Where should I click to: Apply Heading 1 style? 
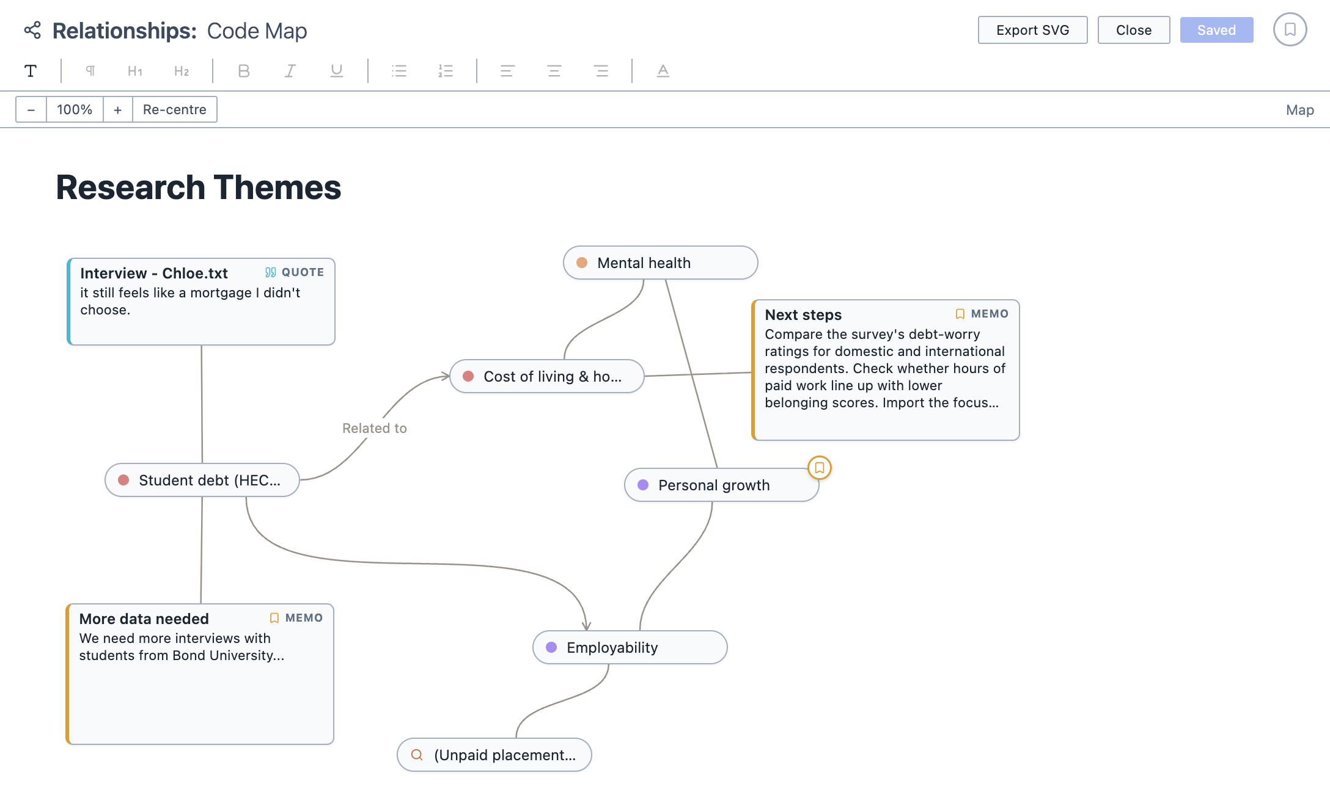(135, 71)
